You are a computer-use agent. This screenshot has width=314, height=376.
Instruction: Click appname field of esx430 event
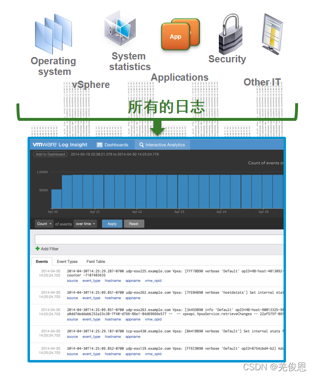click(x=133, y=336)
